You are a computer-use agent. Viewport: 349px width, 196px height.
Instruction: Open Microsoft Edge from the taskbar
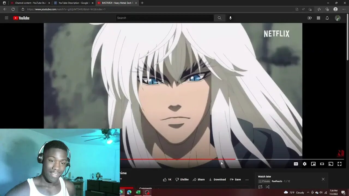coord(129,192)
